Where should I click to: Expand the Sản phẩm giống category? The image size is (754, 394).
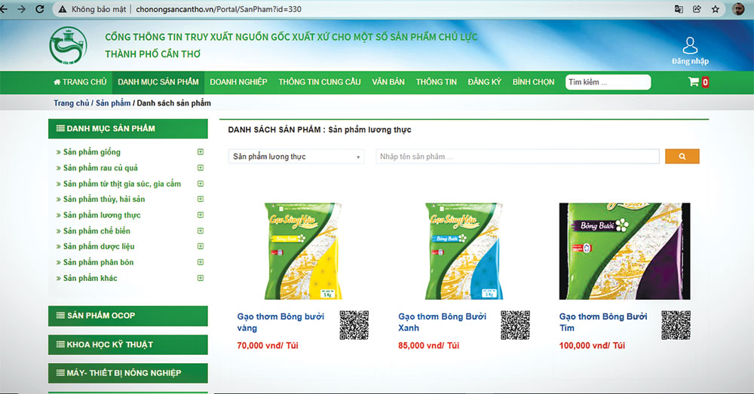201,152
